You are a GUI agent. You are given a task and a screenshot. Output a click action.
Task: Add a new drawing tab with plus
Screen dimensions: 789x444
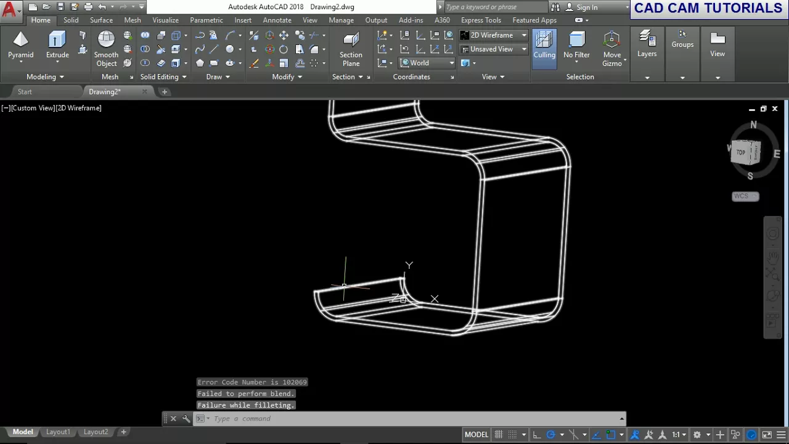[165, 92]
